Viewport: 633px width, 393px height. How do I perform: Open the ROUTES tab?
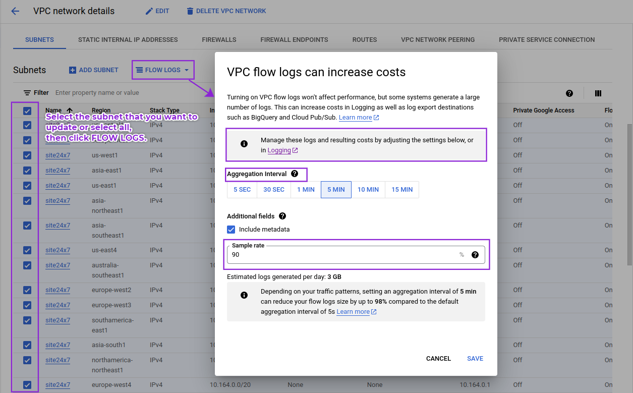tap(364, 39)
